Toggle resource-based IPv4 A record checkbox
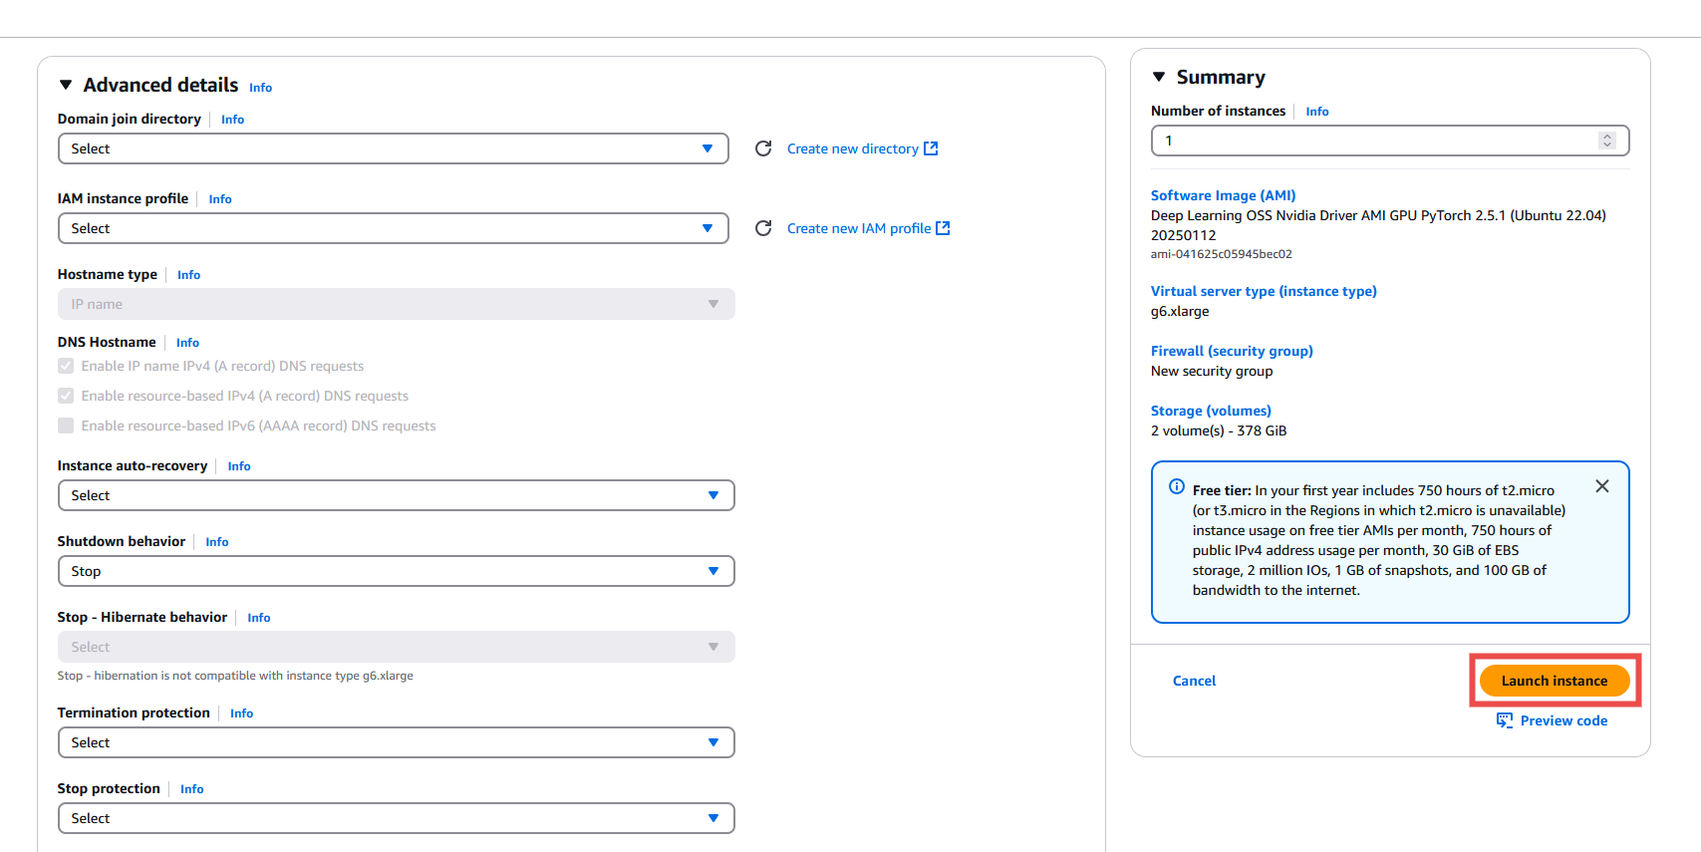Screen dimensions: 1701x852 [x=66, y=396]
